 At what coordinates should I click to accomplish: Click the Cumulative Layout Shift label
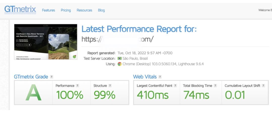click(x=243, y=86)
